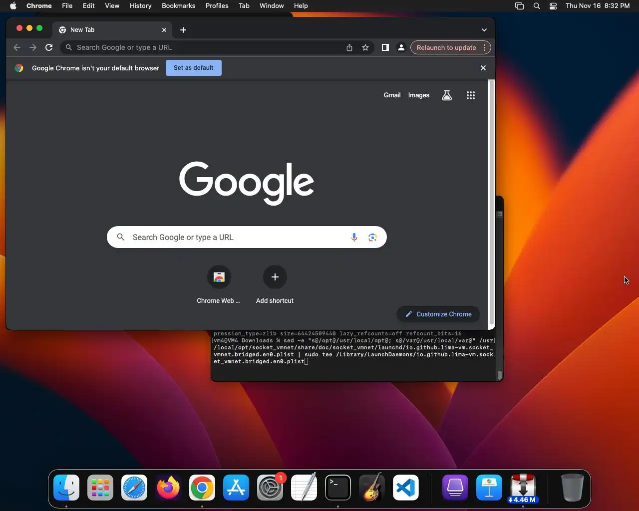Open the View menu
Viewport: 639px width, 511px height.
pos(112,5)
